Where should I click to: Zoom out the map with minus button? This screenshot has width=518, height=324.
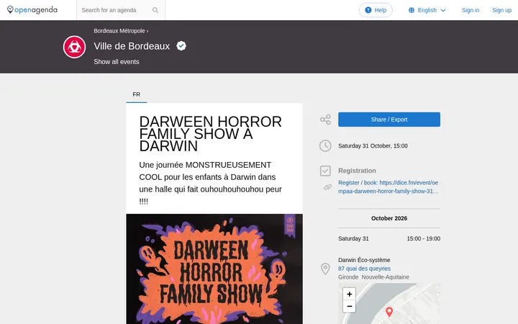(x=349, y=306)
